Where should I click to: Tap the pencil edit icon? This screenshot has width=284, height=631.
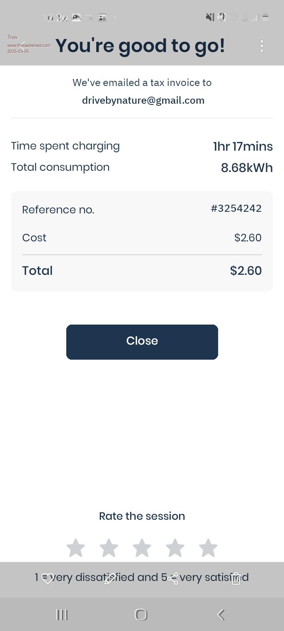click(110, 579)
